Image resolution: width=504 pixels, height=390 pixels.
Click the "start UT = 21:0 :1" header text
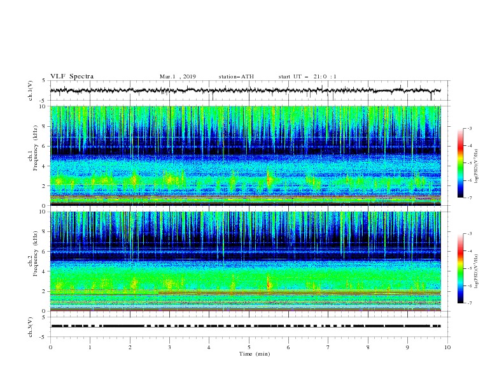tap(307, 76)
